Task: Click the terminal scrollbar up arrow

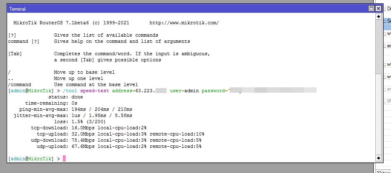Action: click(378, 16)
